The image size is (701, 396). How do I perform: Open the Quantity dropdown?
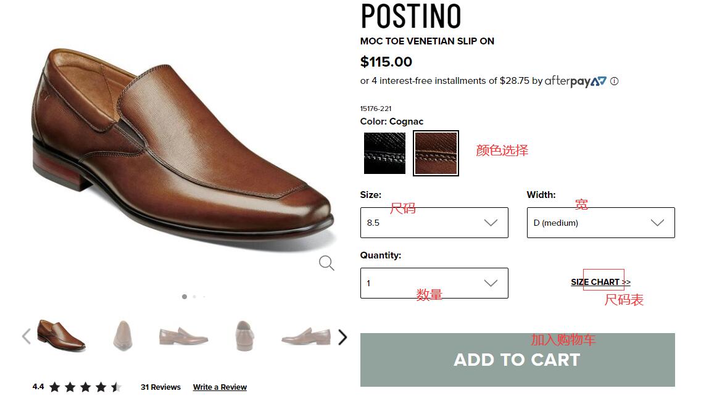(x=434, y=283)
